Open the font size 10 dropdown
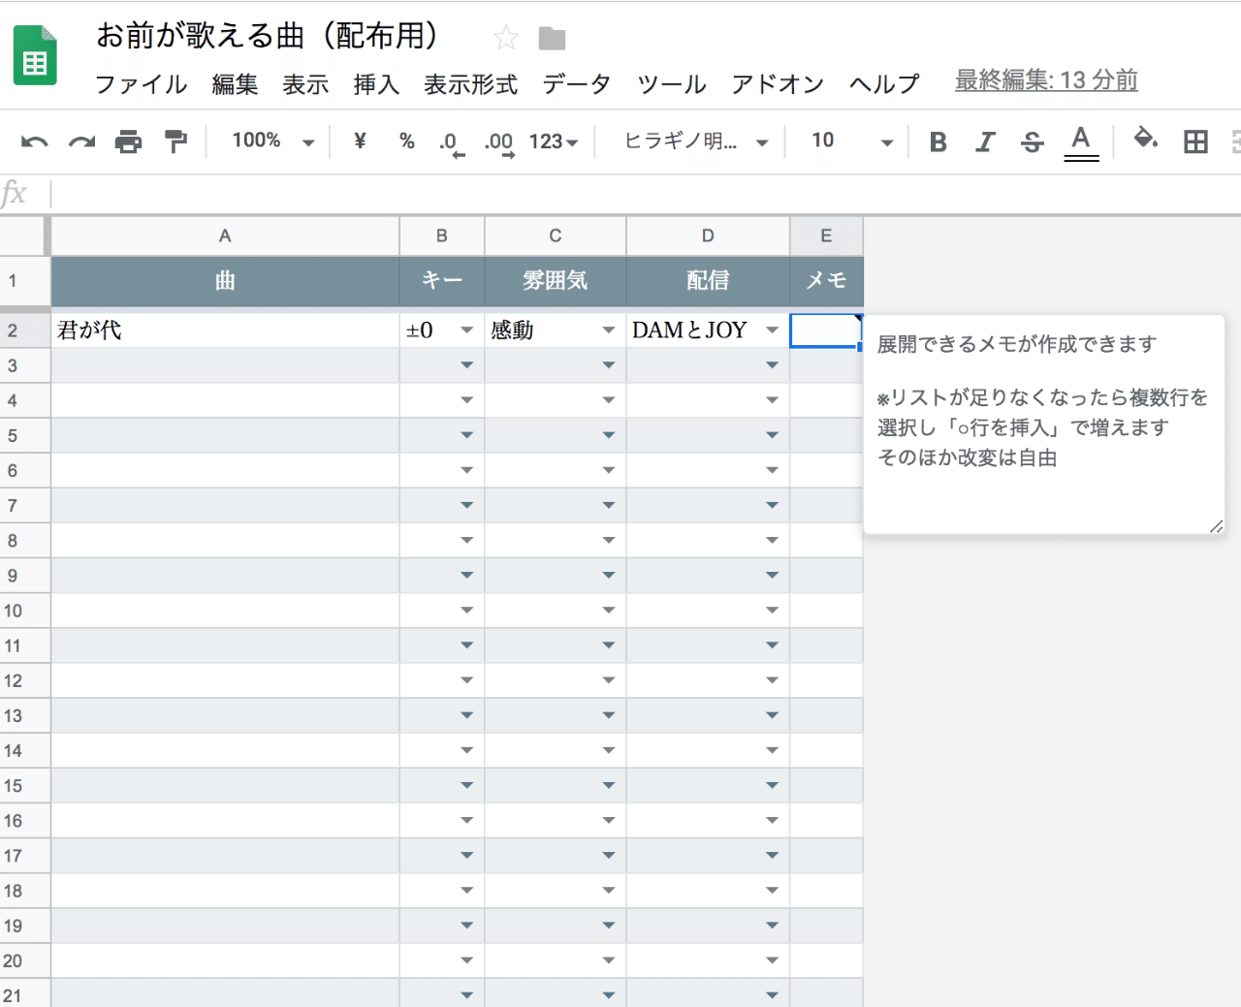The image size is (1241, 1007). 851,142
